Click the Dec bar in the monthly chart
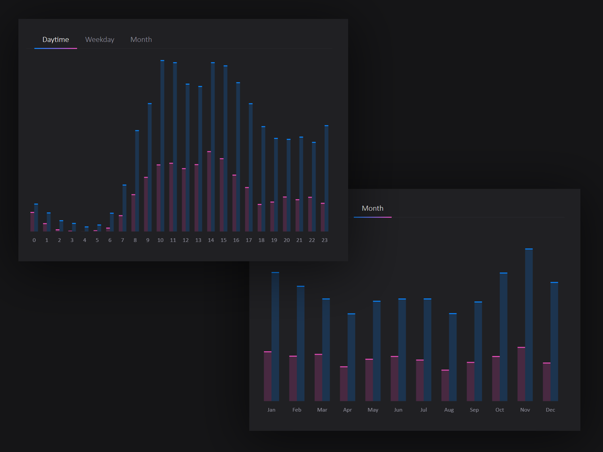The height and width of the screenshot is (452, 603). [554, 339]
